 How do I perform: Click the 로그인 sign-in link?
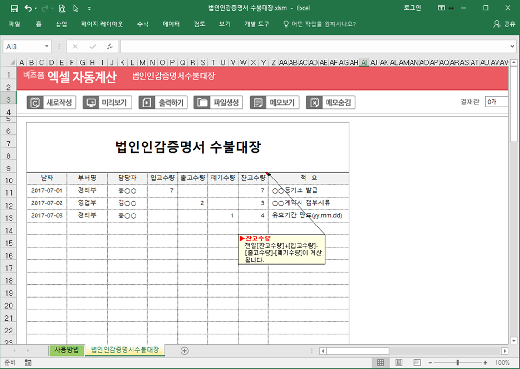point(412,8)
